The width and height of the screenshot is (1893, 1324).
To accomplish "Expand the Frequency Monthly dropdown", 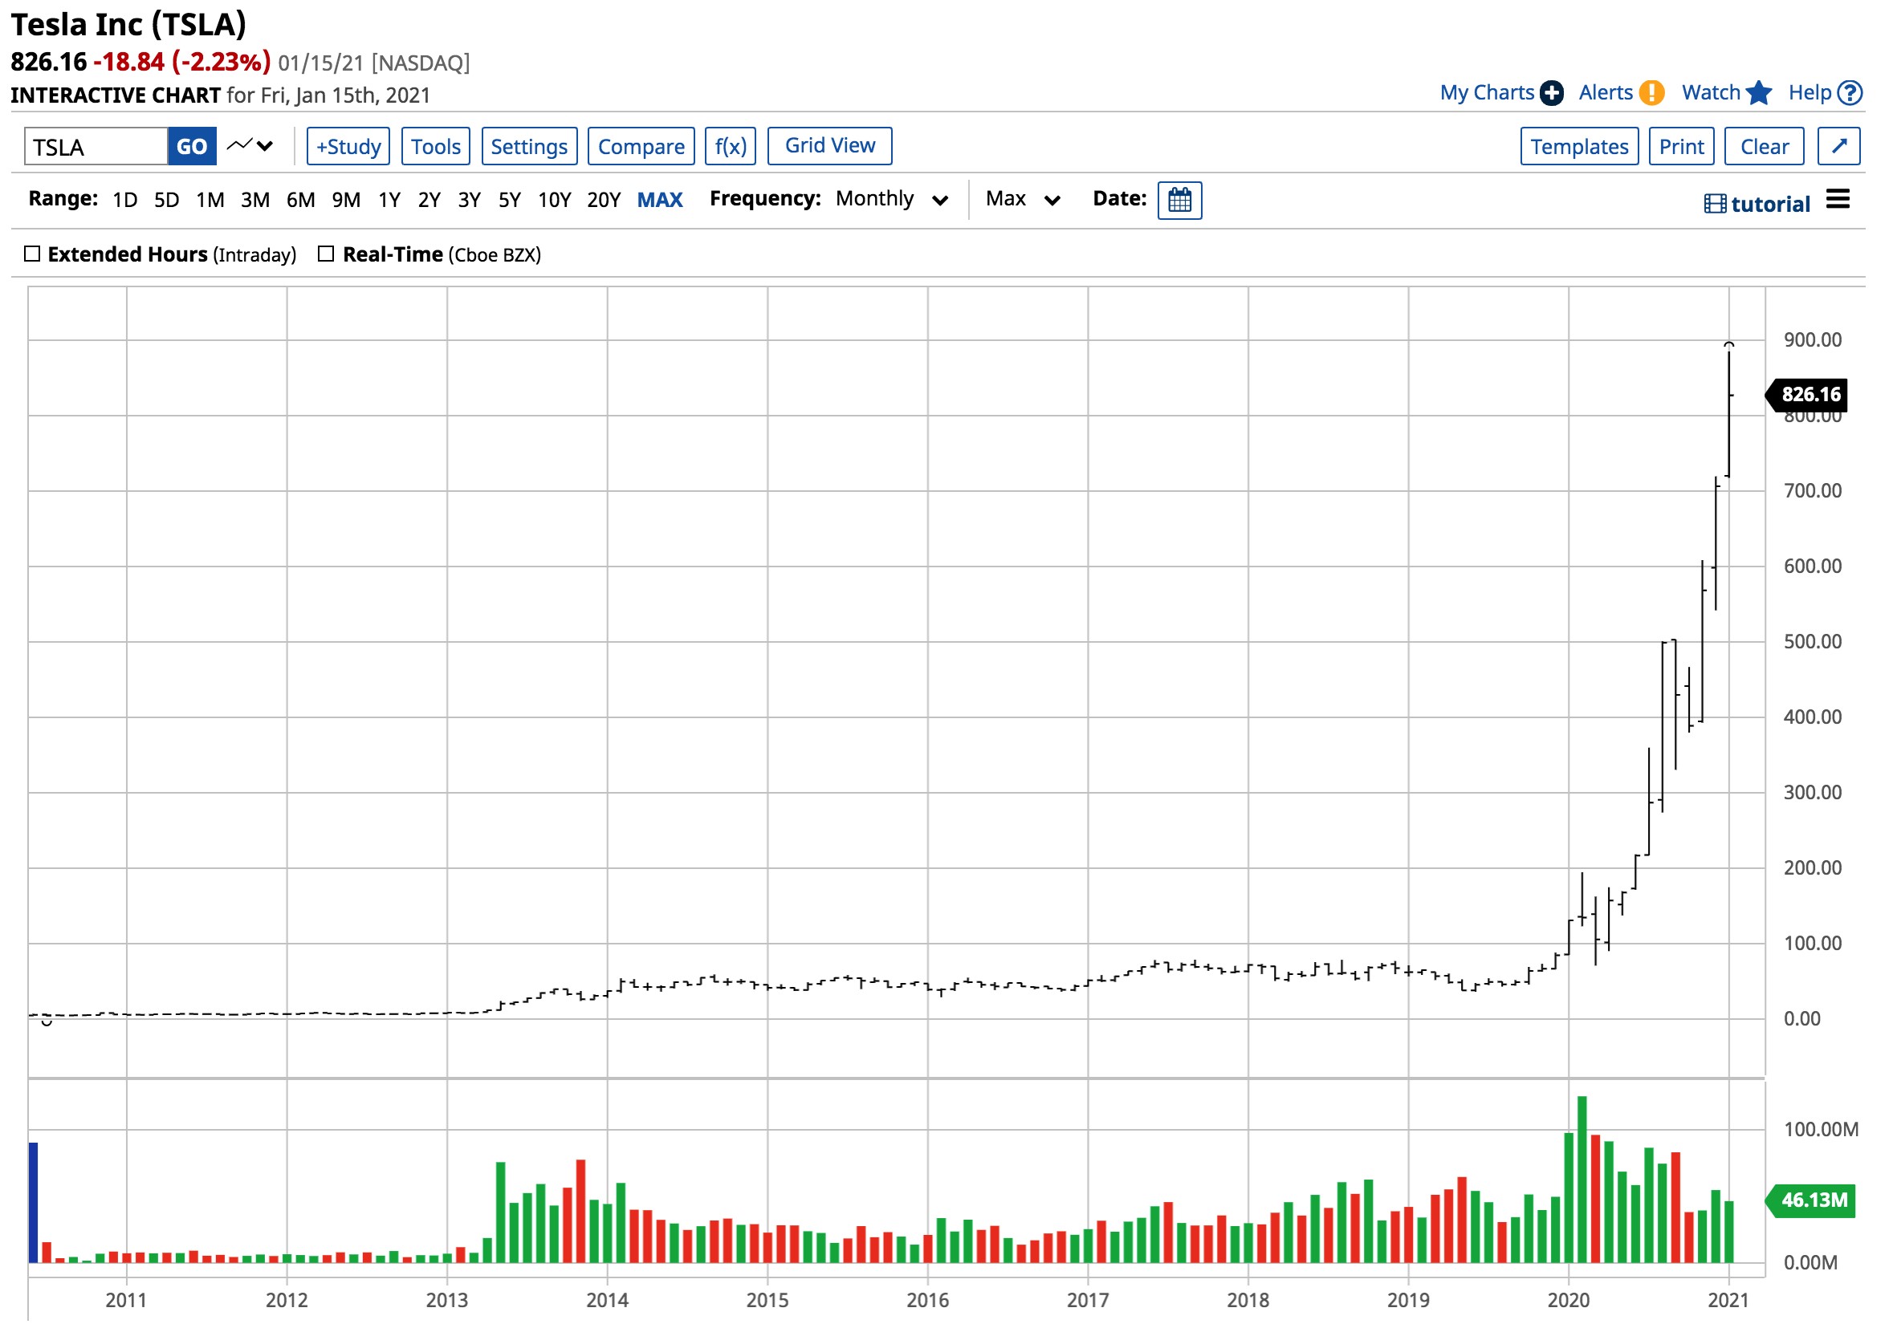I will pos(890,199).
